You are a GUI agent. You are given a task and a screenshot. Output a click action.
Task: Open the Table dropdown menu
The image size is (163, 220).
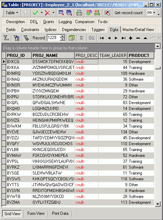pyautogui.click(x=12, y=13)
